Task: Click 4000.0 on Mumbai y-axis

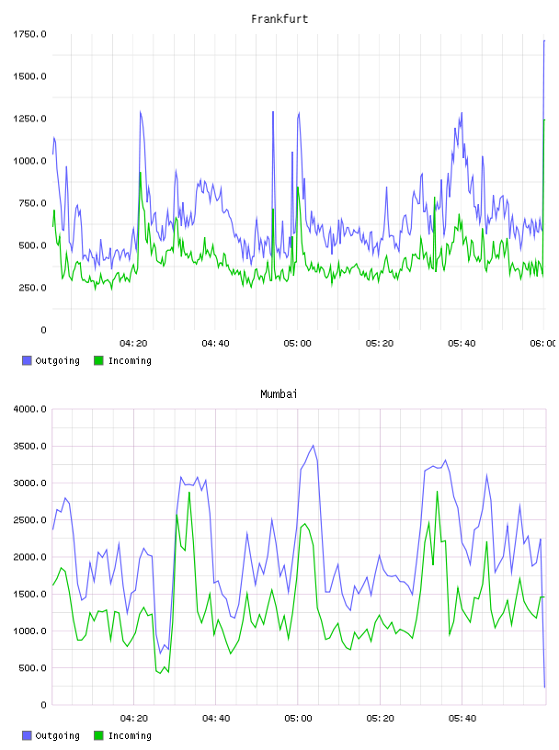Action: pos(29,409)
